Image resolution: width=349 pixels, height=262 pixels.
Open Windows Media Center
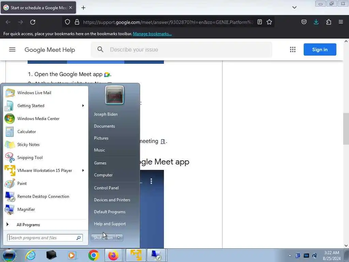(x=46, y=118)
